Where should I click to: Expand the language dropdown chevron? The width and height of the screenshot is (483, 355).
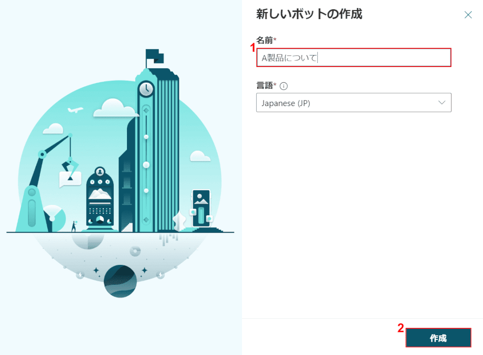[442, 103]
